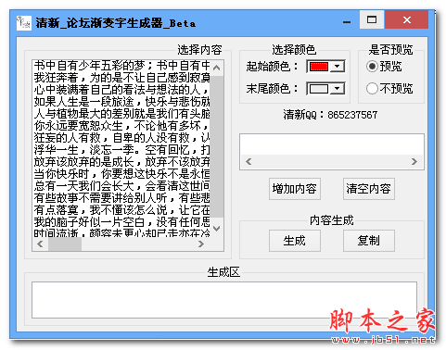This screenshot has width=446, height=350.
Task: Click right arrow of input box scrollbar
Action: [414, 161]
